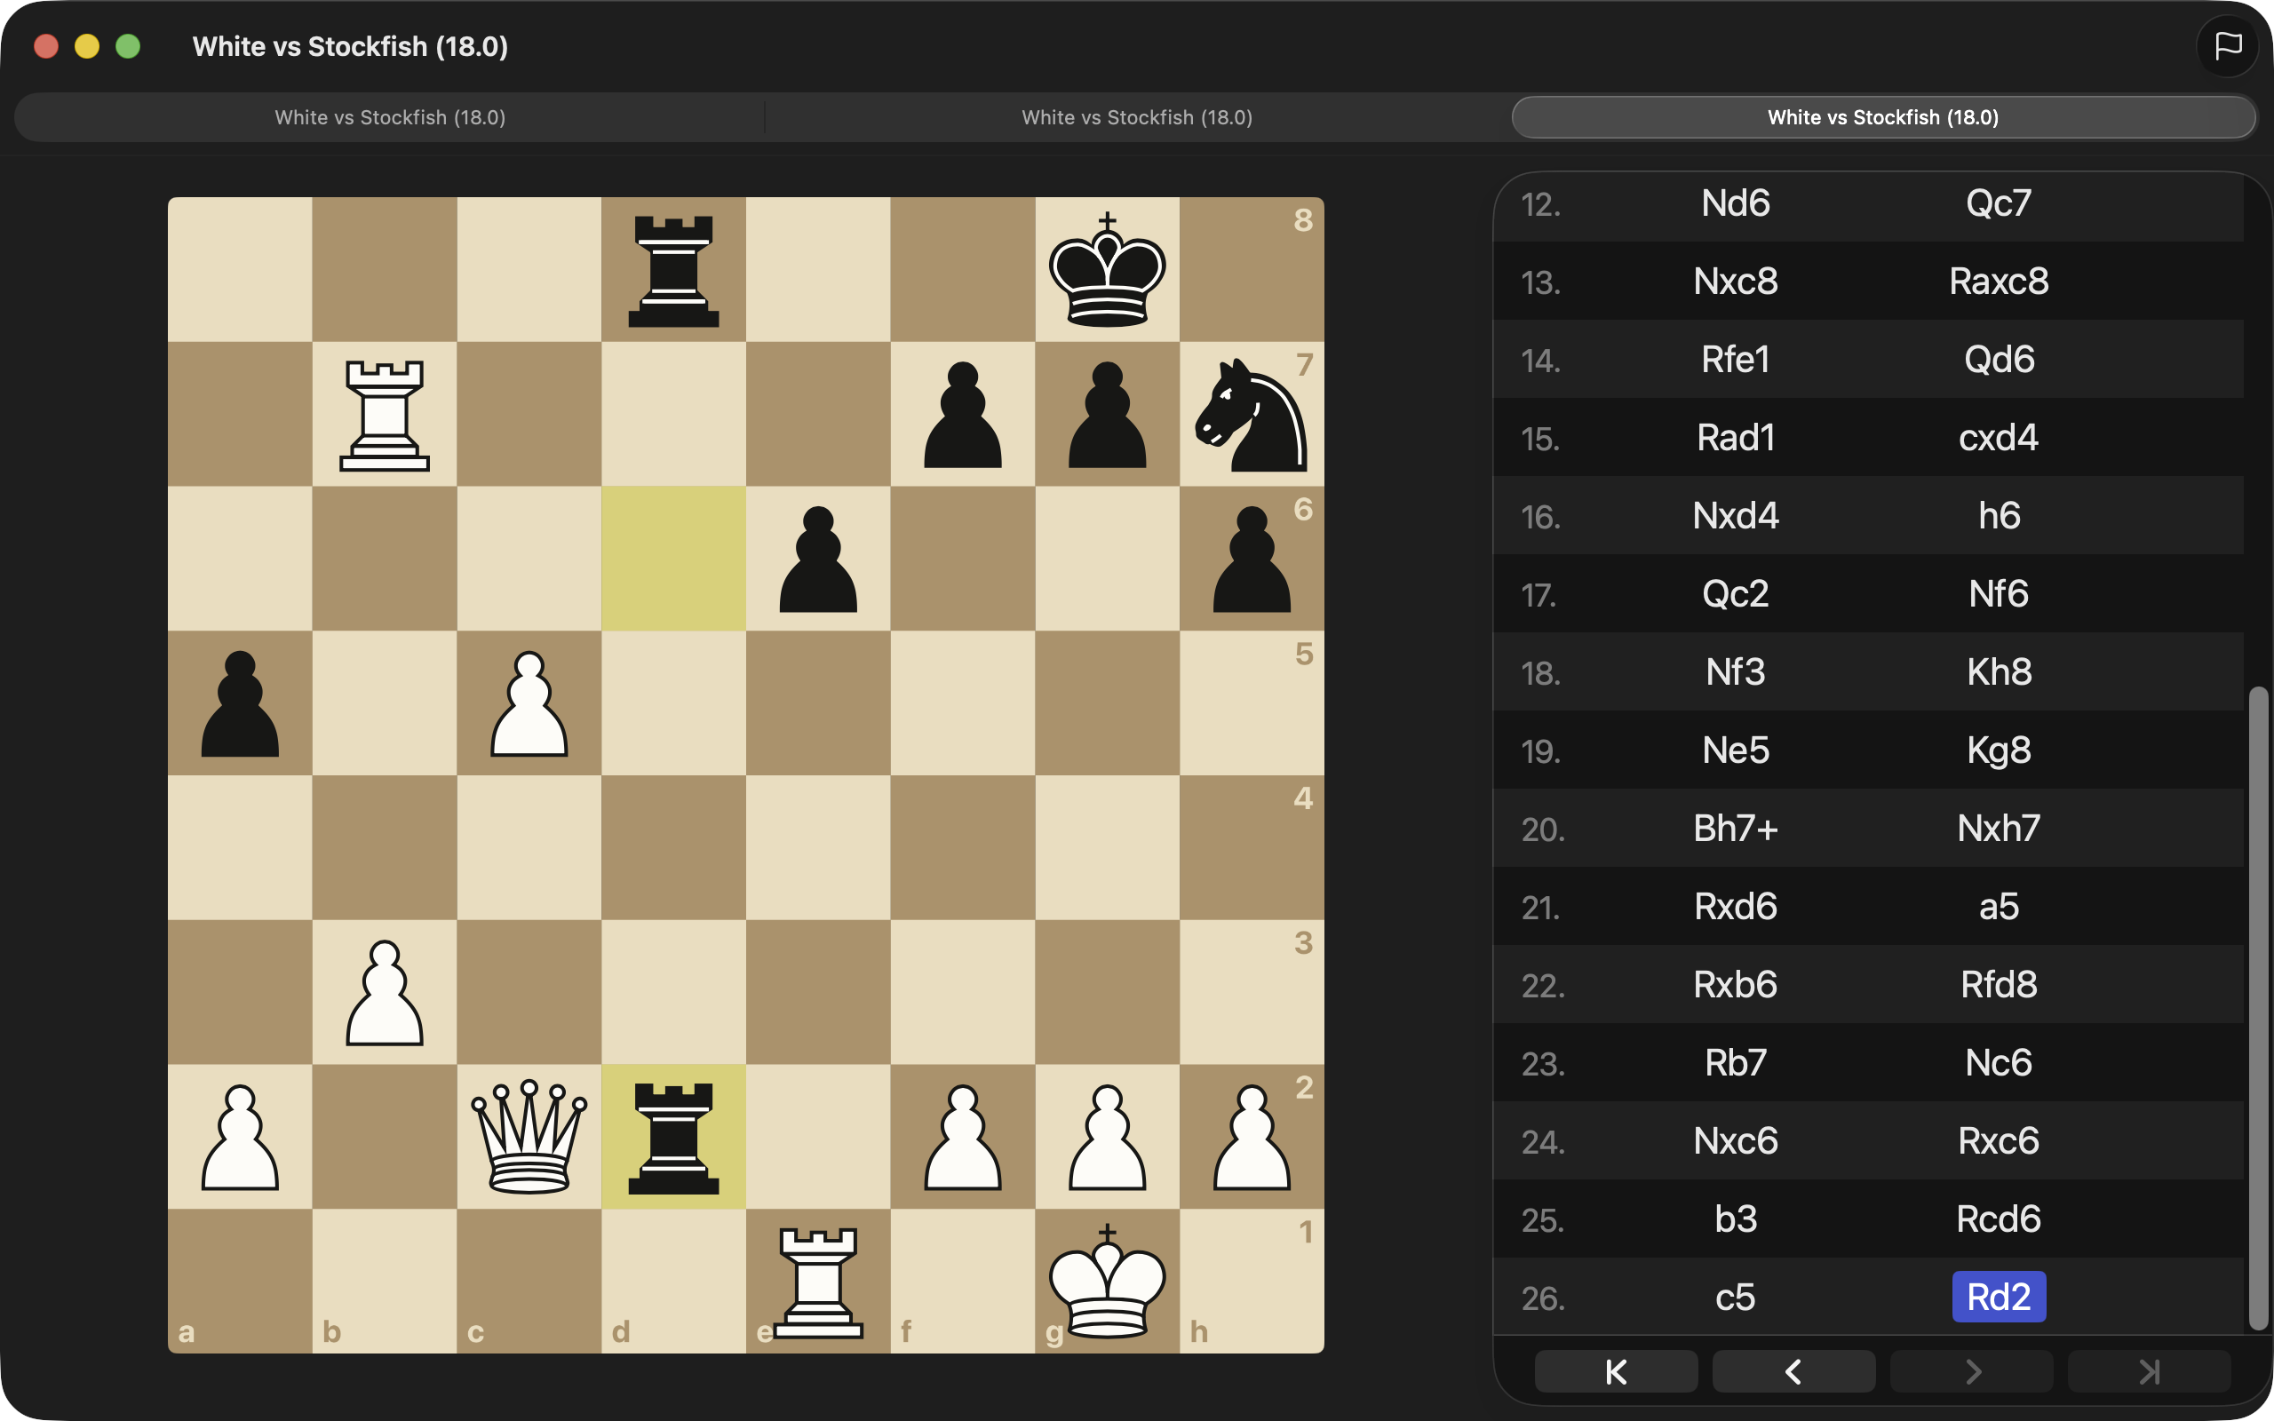Go to move 20 Bh7+ in list
This screenshot has width=2274, height=1421.
pos(1735,828)
